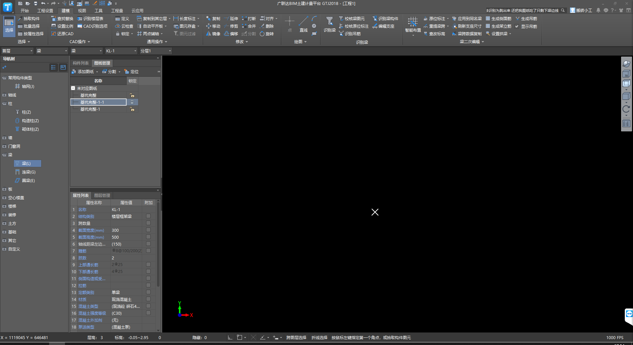Viewport: 633px width, 345px height.
Task: Click 生成吊筋 tool
Action: pos(526,19)
